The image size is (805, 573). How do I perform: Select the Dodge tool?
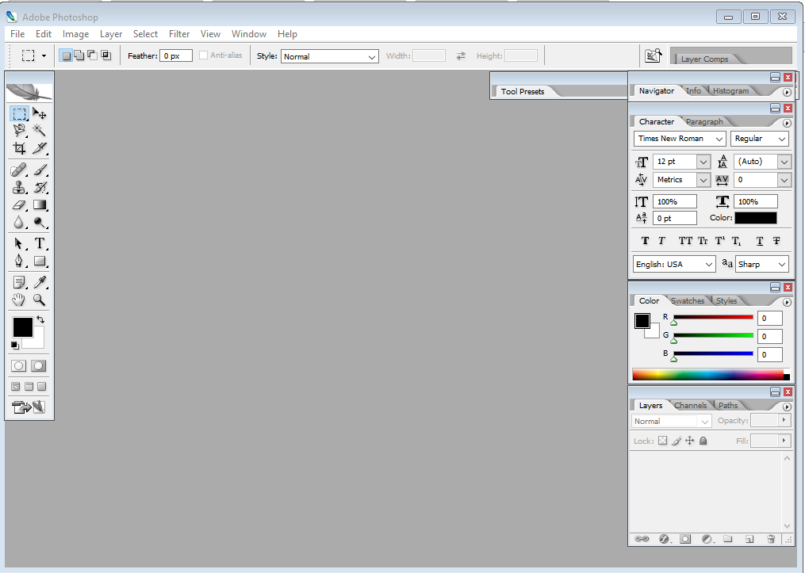click(x=39, y=222)
